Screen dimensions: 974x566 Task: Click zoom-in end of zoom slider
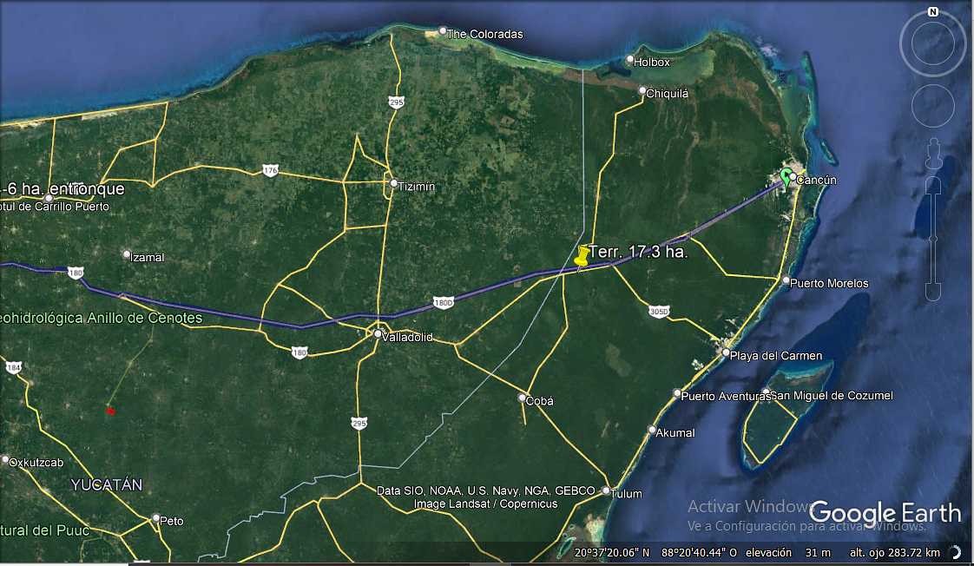click(x=933, y=186)
